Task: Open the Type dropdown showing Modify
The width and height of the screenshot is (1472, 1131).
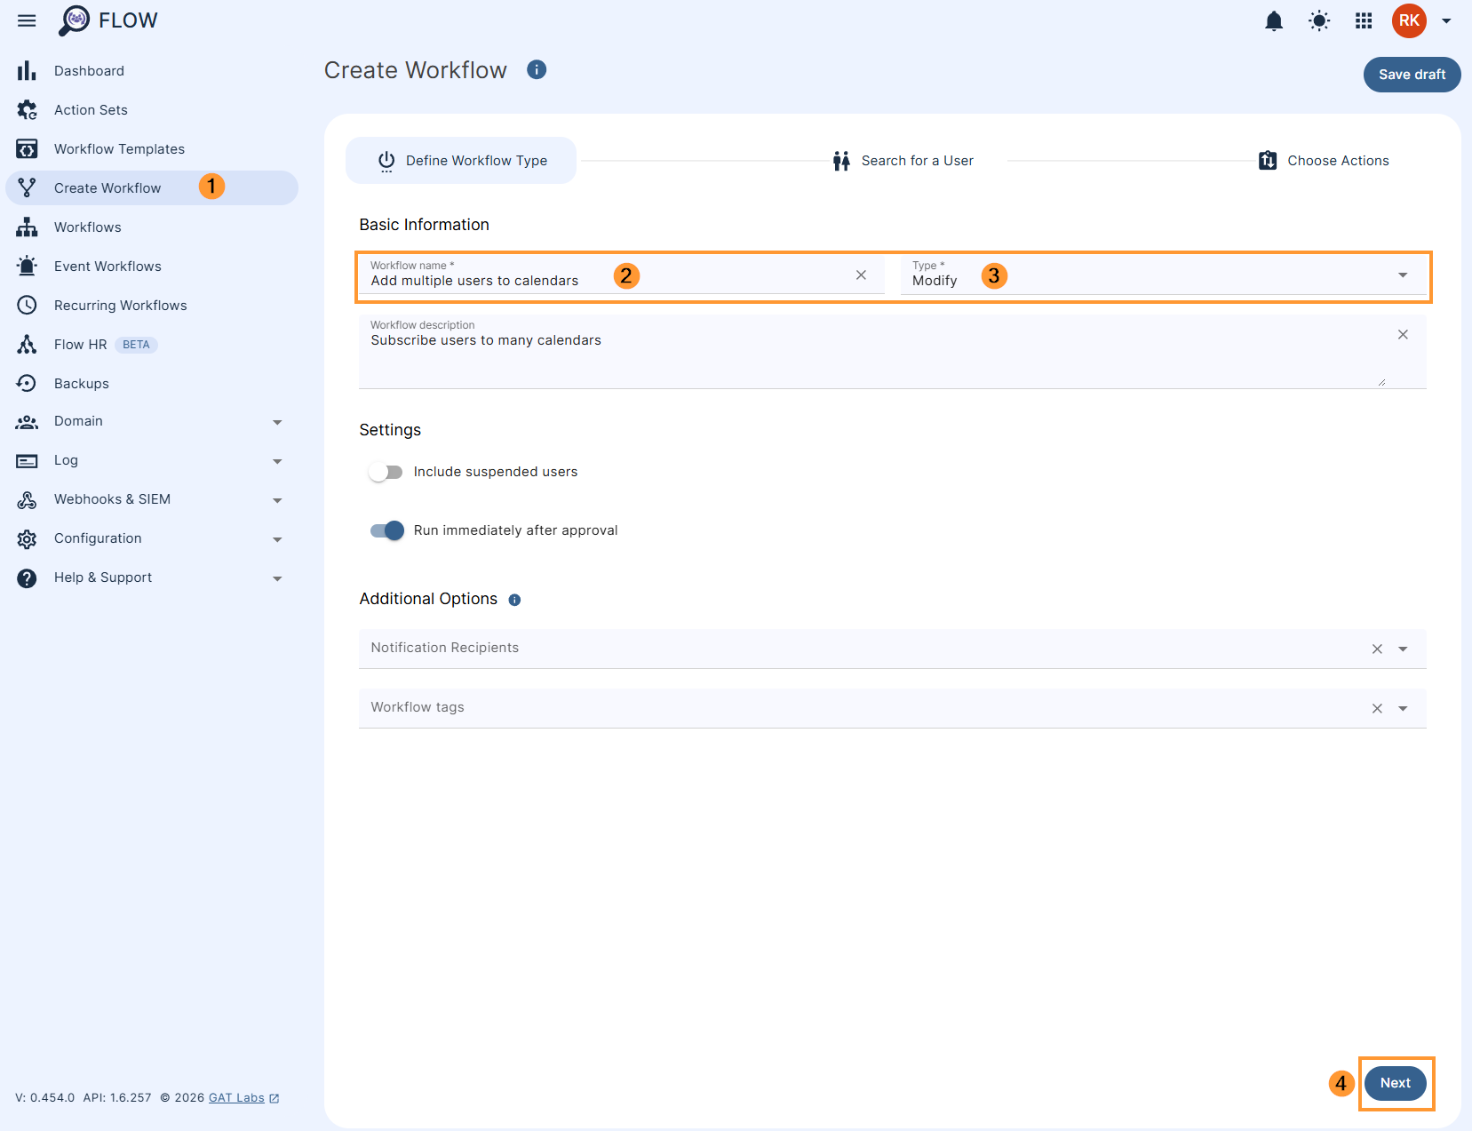Action: coord(1163,275)
